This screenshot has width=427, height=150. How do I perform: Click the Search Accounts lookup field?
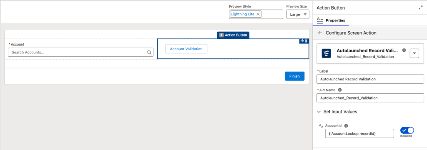80,52
